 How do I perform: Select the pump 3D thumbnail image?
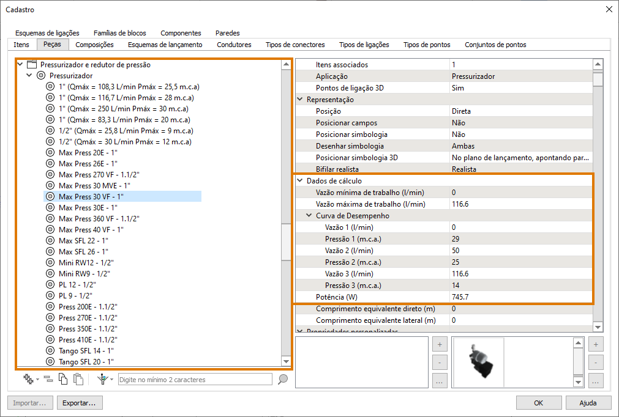(x=479, y=361)
